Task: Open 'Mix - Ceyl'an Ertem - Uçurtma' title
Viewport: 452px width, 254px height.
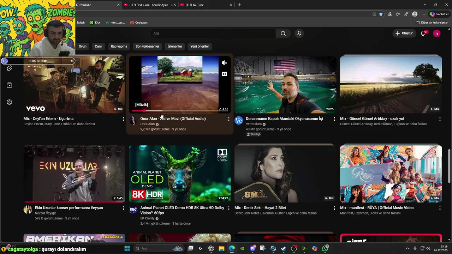Action: [48, 119]
